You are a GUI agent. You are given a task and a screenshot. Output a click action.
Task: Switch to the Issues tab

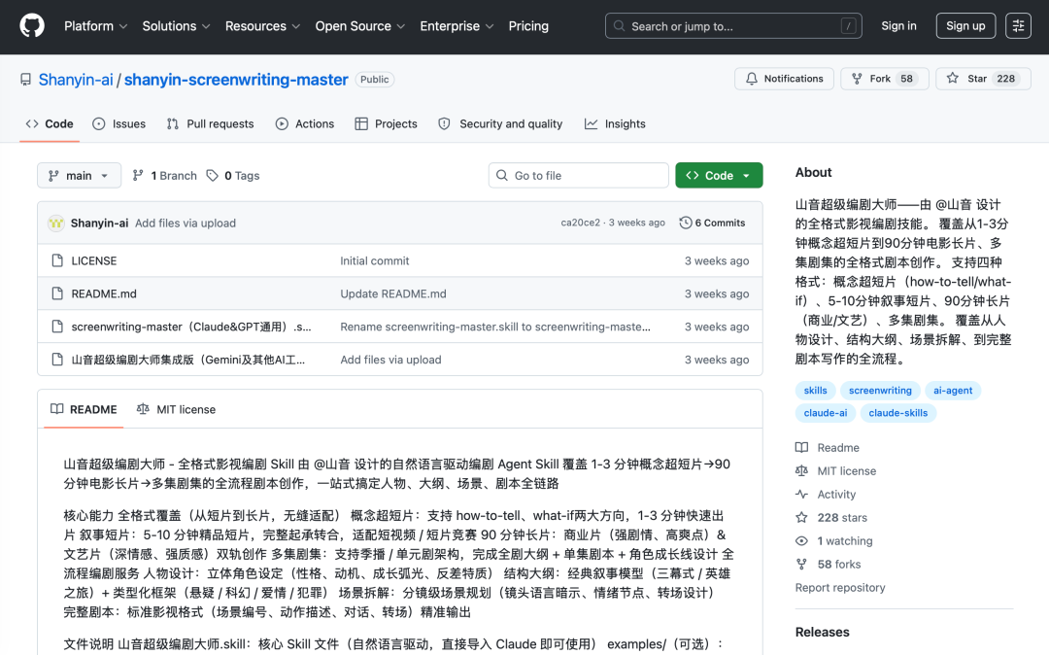click(x=119, y=124)
